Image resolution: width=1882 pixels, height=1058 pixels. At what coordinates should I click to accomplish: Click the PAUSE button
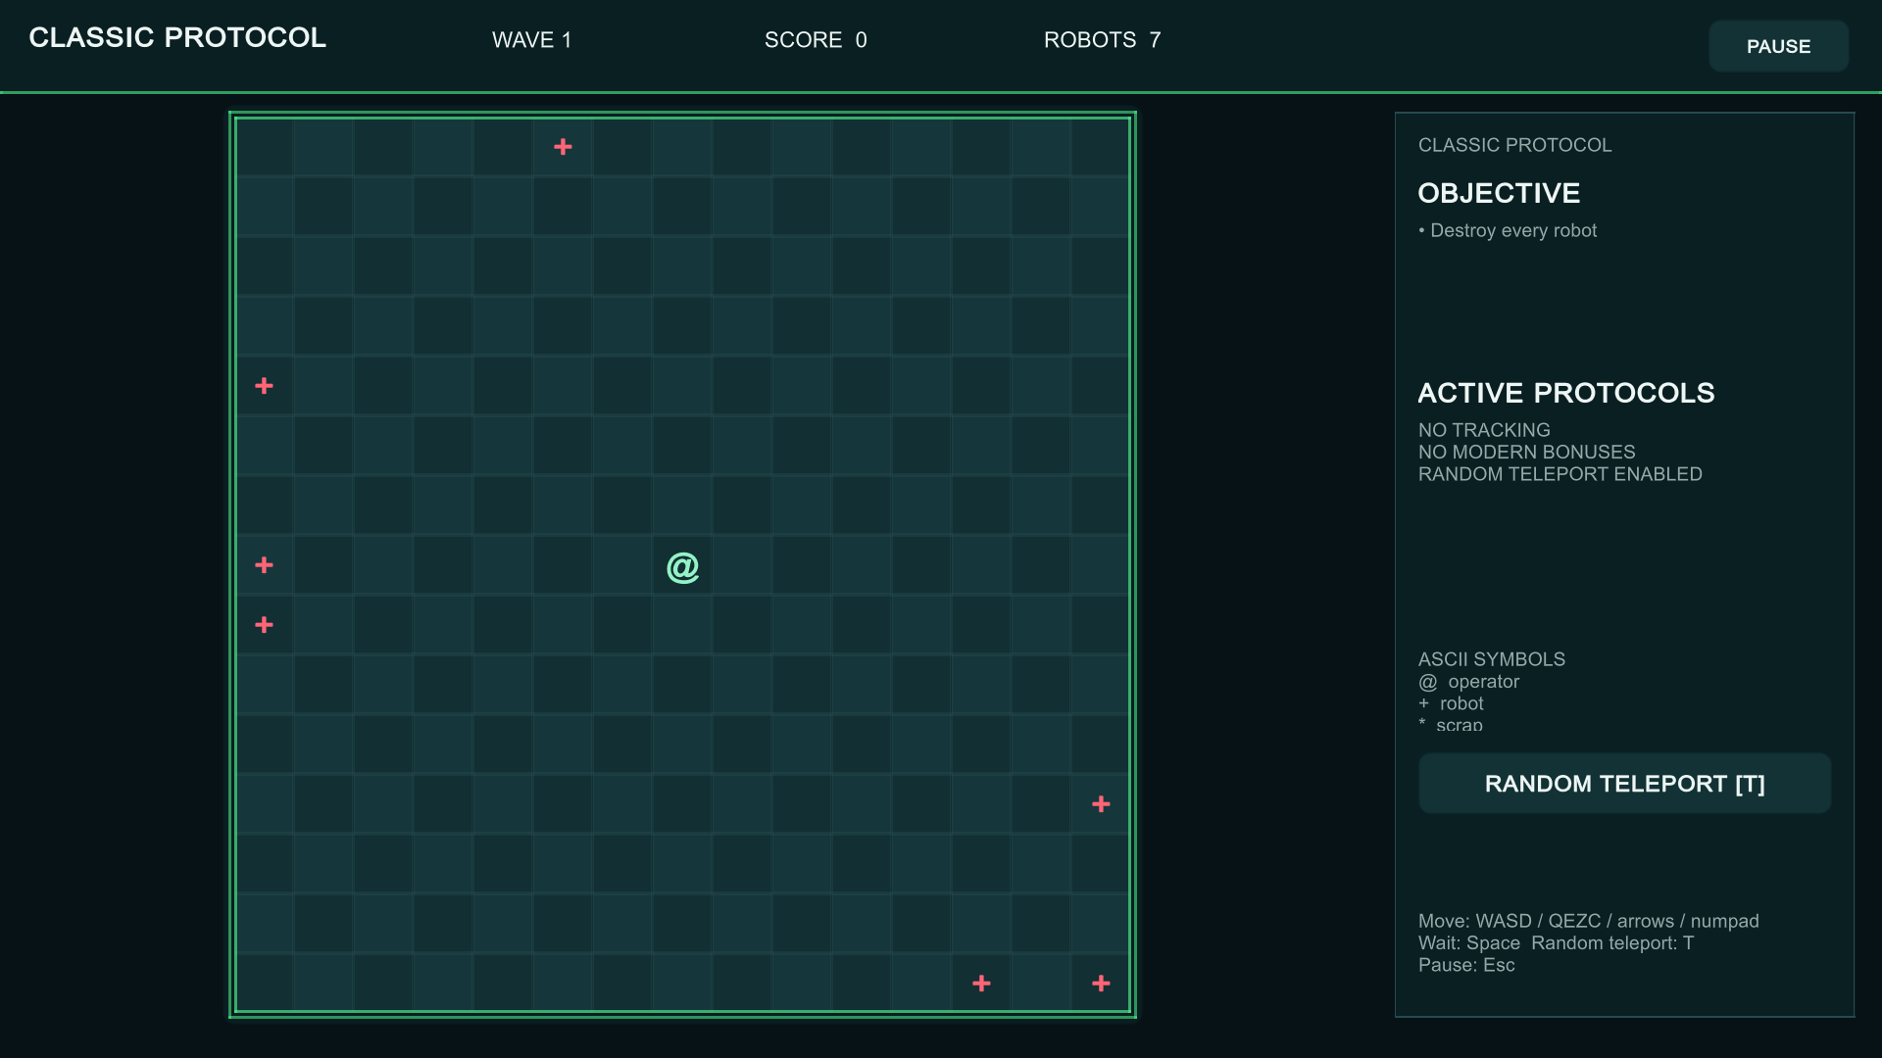[x=1778, y=46]
